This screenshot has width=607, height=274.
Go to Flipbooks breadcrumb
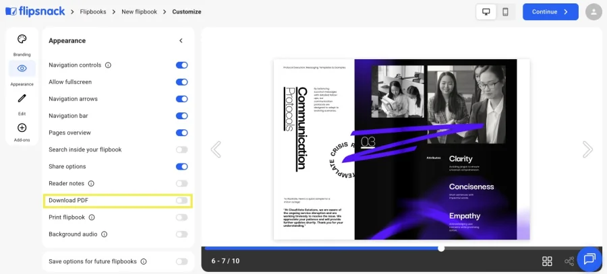[93, 12]
